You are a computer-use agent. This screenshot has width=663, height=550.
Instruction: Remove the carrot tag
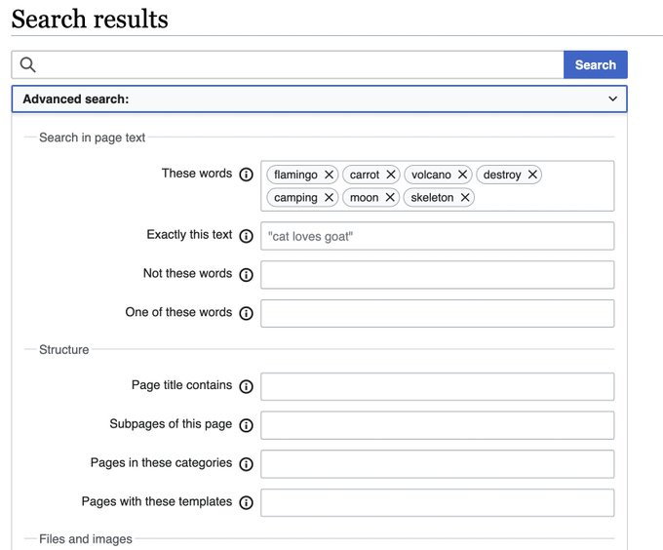pyautogui.click(x=391, y=175)
